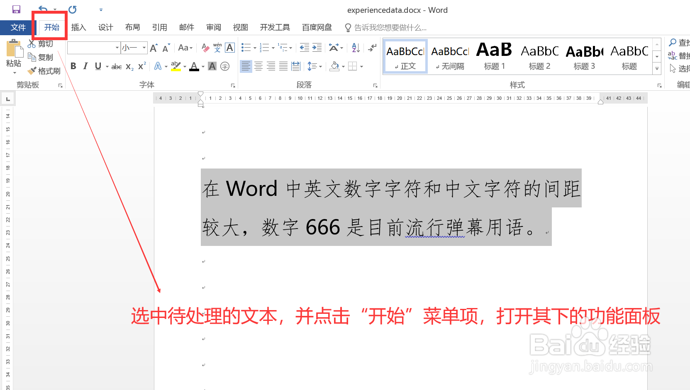Open the 文件 file menu

[x=18, y=27]
